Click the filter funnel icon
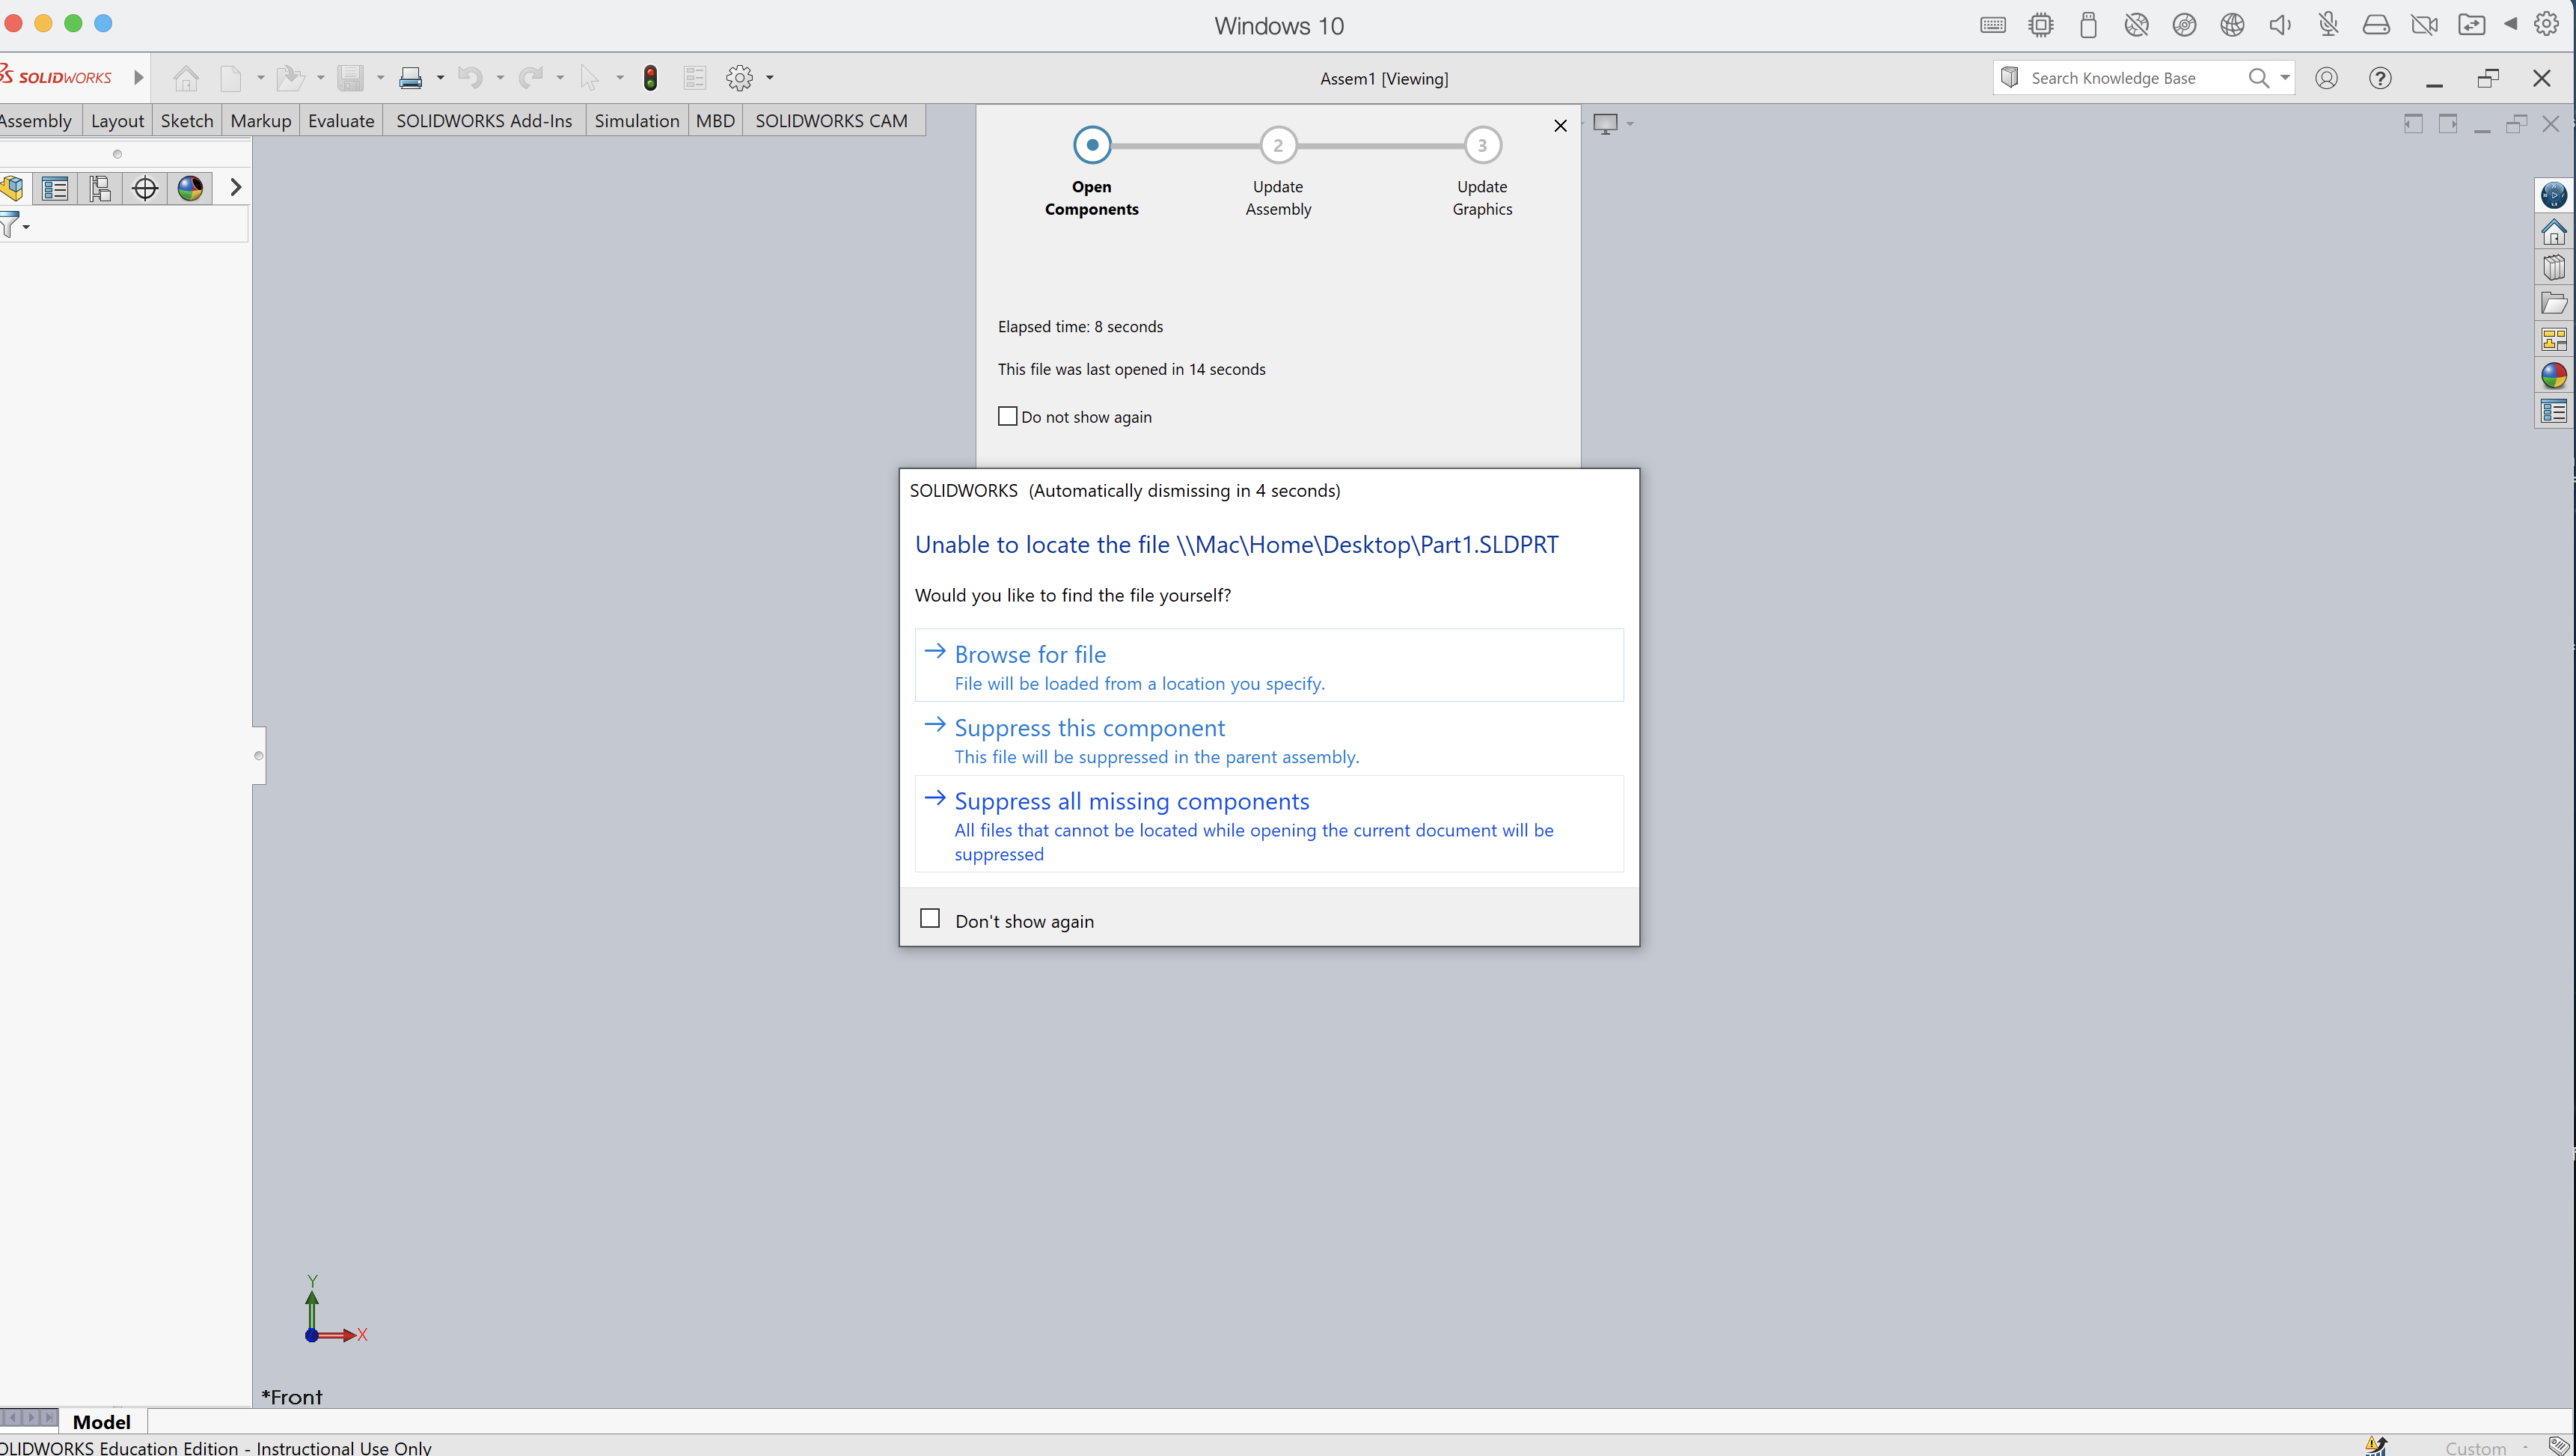2576x1456 pixels. [10, 226]
